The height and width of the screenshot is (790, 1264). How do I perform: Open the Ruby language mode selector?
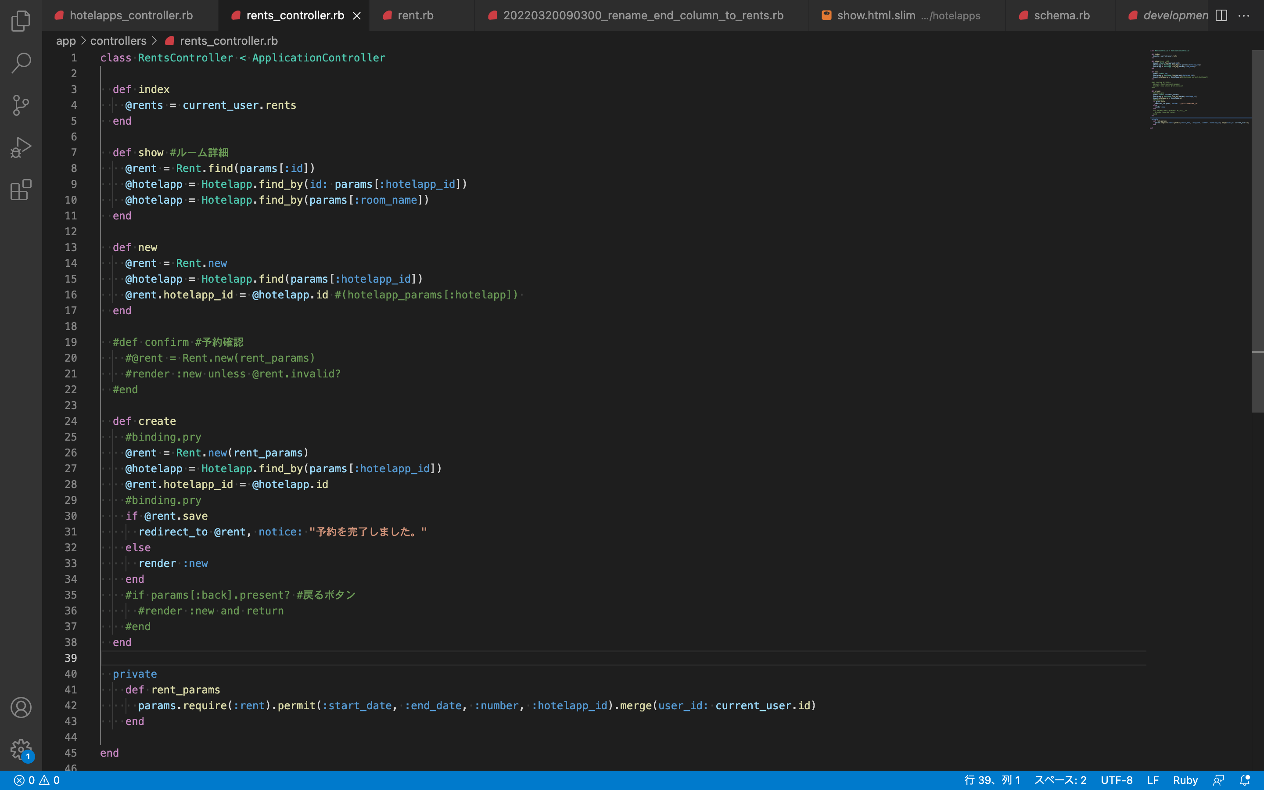[x=1185, y=780]
